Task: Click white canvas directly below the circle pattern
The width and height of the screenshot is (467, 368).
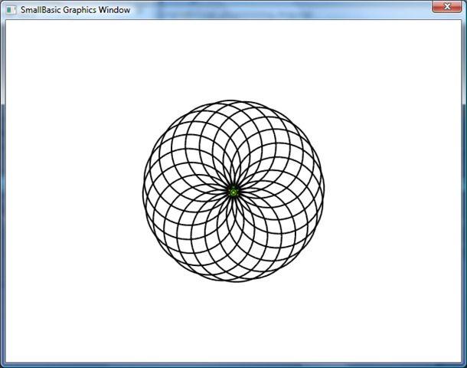Action: [233, 322]
